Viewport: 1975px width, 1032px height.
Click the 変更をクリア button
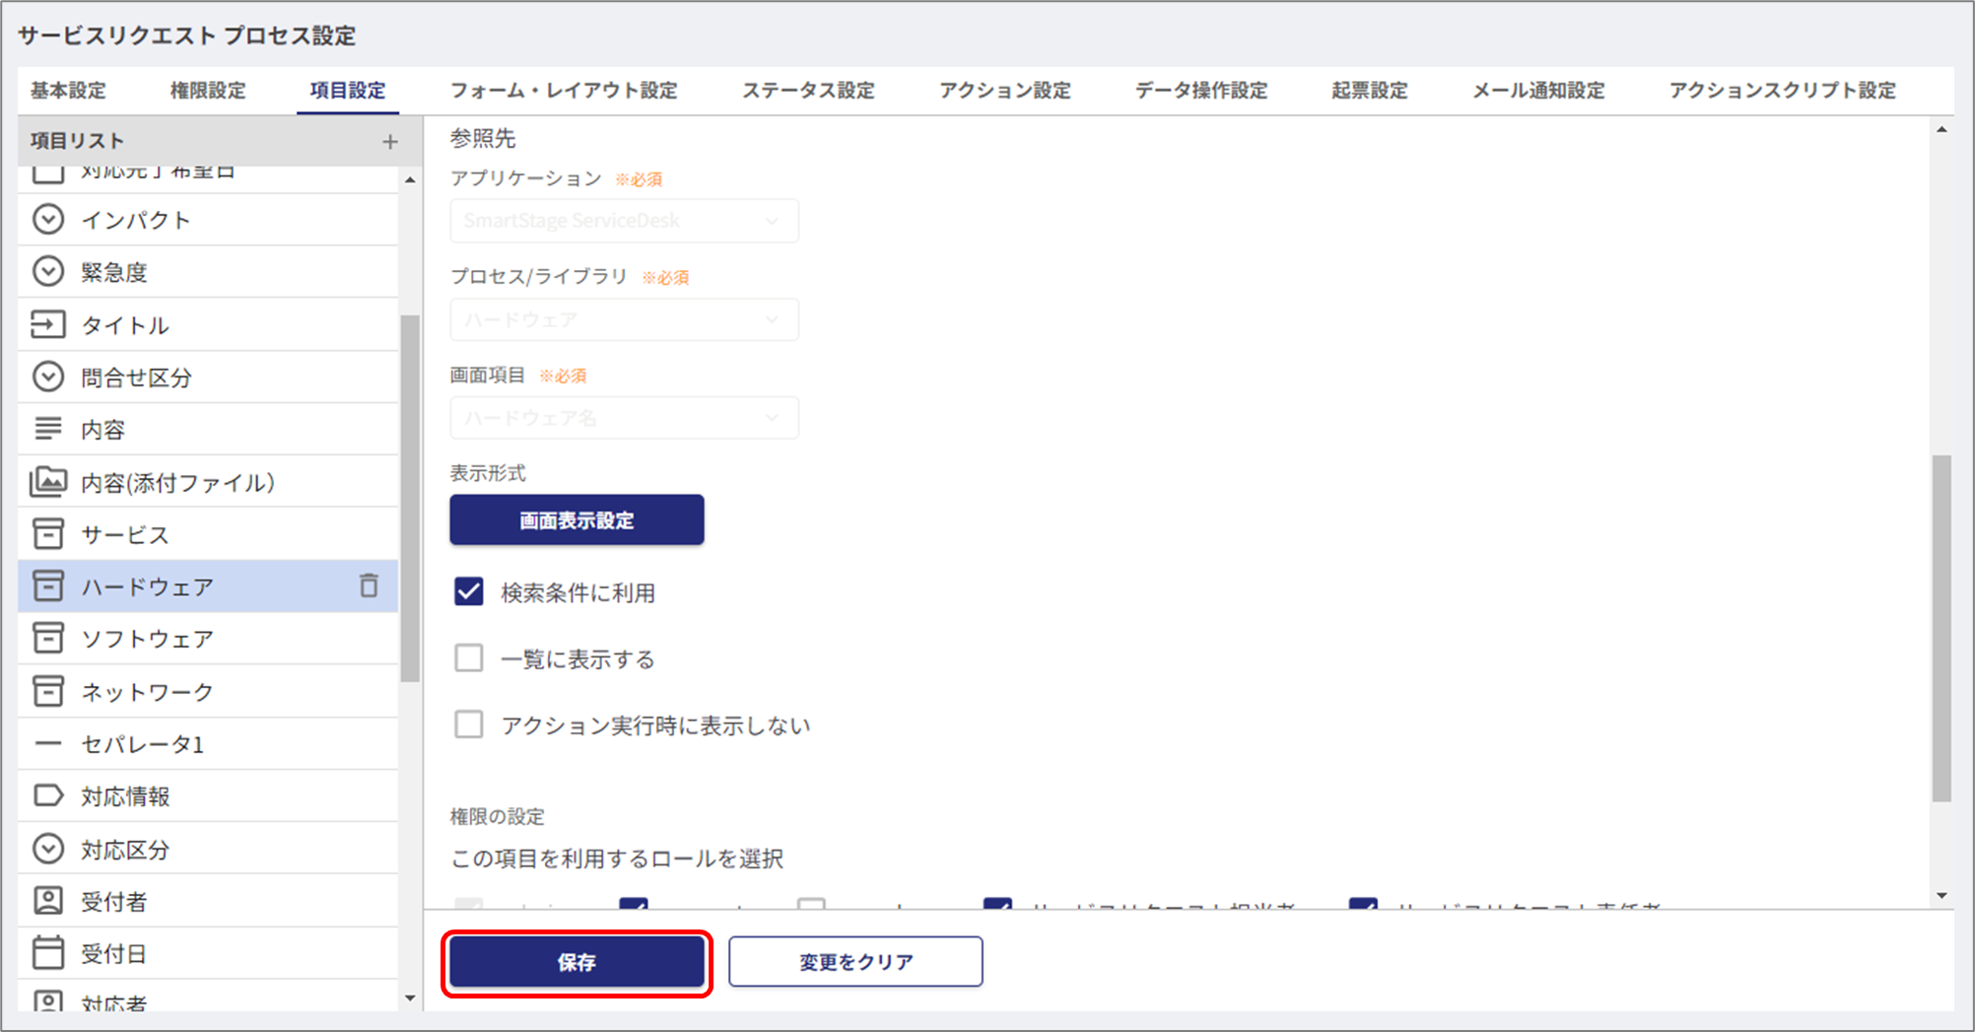(x=855, y=961)
